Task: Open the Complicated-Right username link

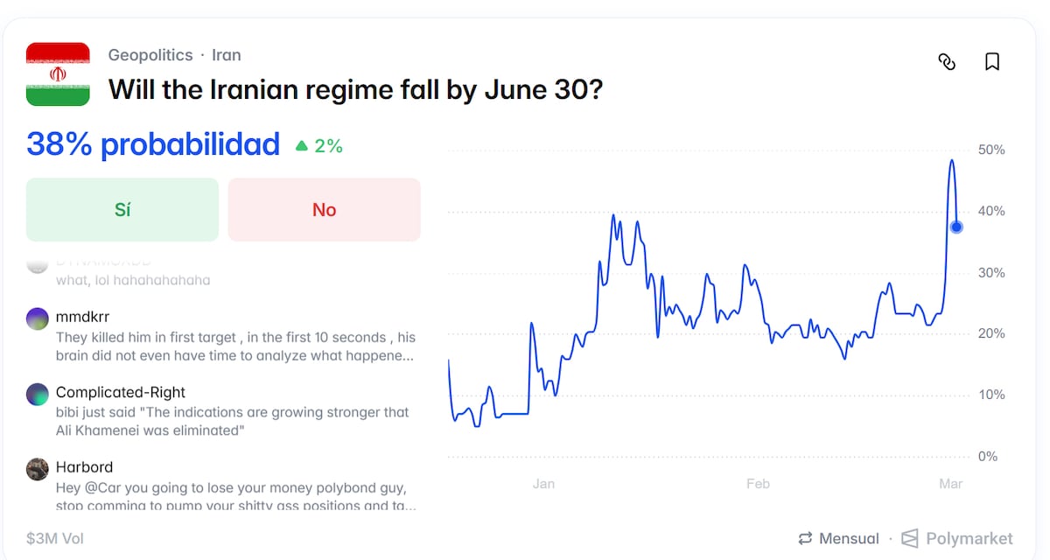Action: click(121, 392)
